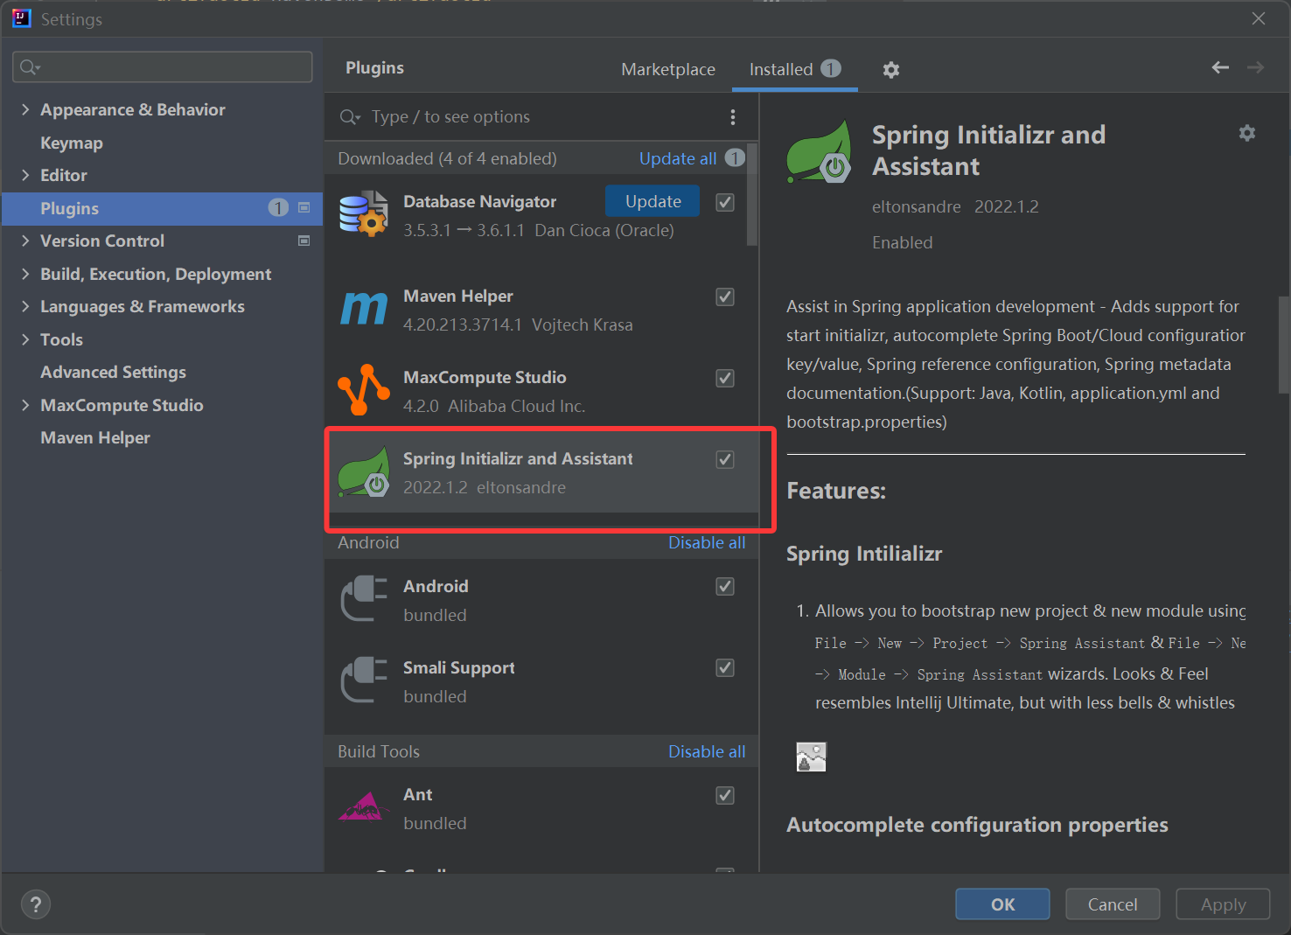Screen dimensions: 1291x935
Task: Close the Settings dialog
Action: coord(1259,18)
